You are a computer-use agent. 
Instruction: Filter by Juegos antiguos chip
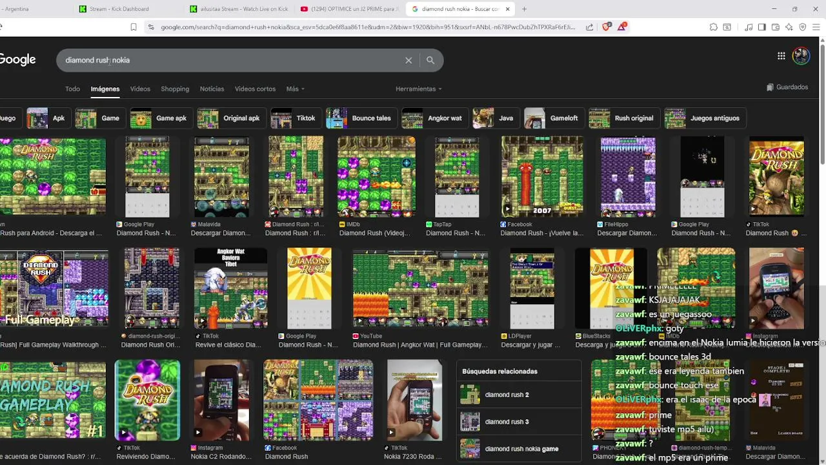point(705,118)
